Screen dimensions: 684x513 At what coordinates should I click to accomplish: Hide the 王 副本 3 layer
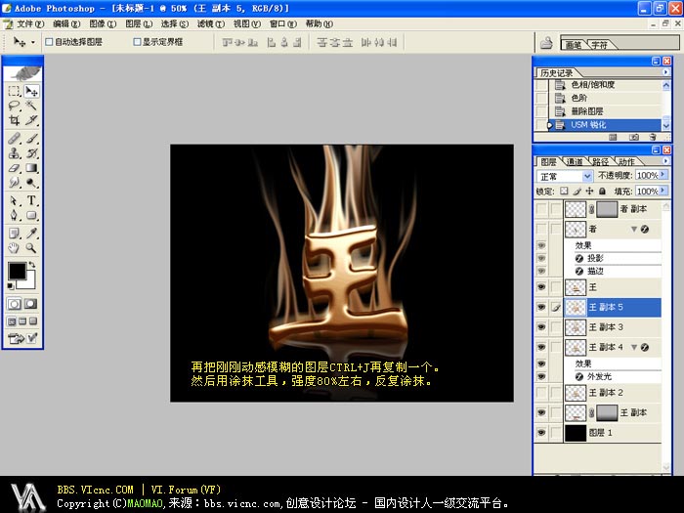click(x=541, y=326)
